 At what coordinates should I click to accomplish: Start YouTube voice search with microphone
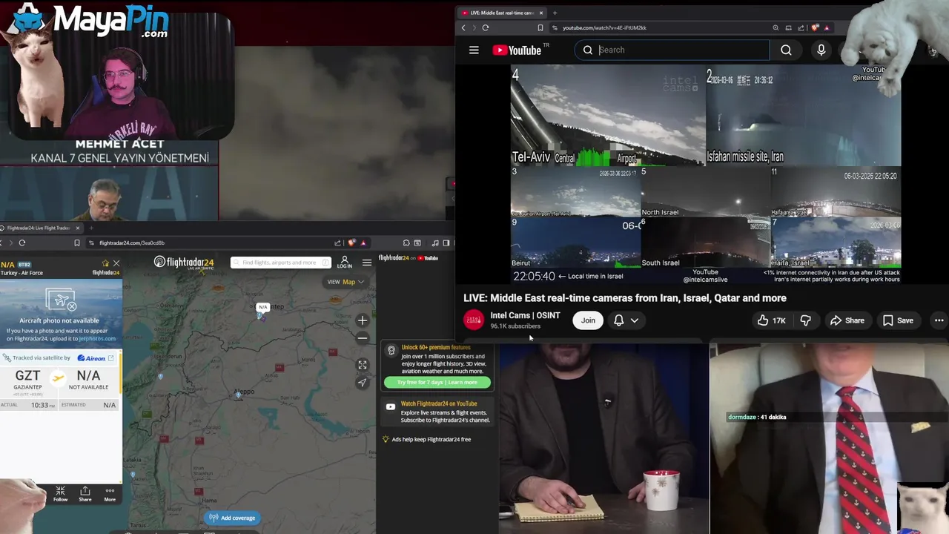[821, 50]
